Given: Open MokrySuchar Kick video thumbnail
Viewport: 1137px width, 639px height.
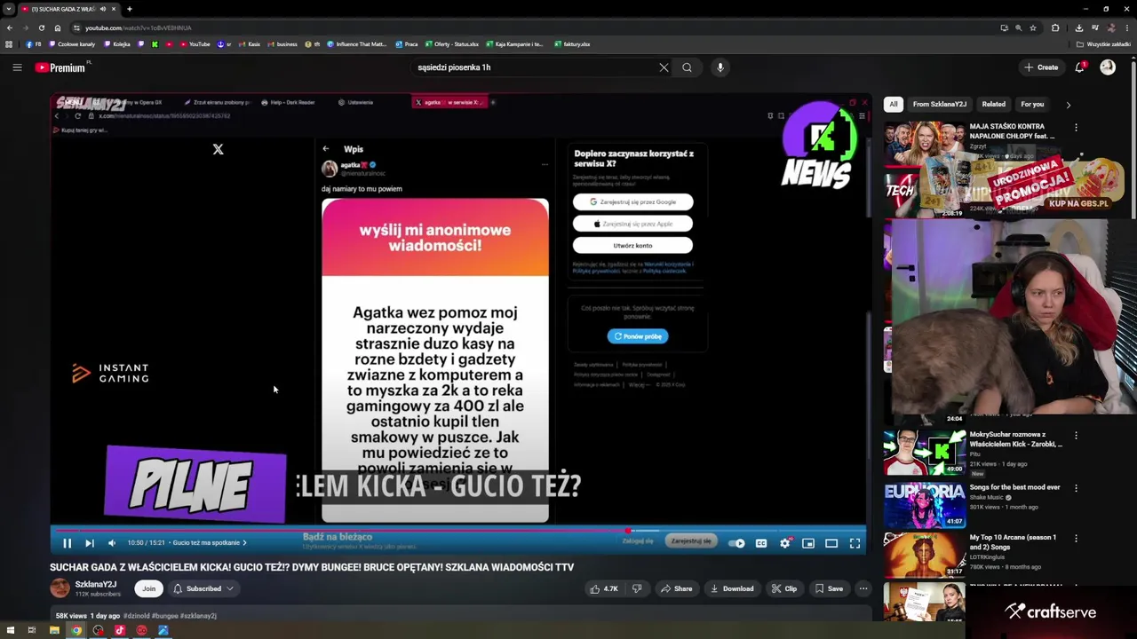Looking at the screenshot, I should (925, 454).
